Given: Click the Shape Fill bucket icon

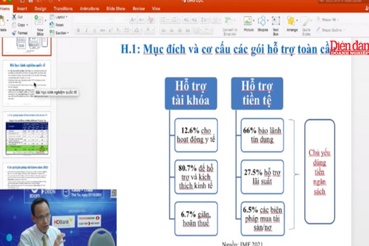Looking at the screenshot, I should (318, 19).
